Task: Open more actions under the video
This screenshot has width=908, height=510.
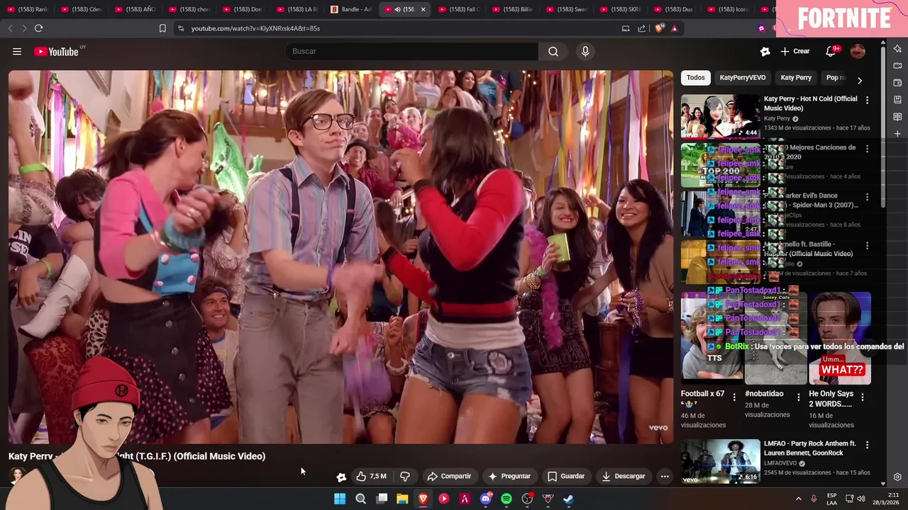Action: [x=665, y=476]
